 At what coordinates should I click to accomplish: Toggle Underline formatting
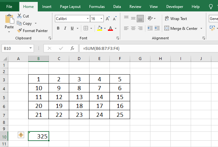72,28
